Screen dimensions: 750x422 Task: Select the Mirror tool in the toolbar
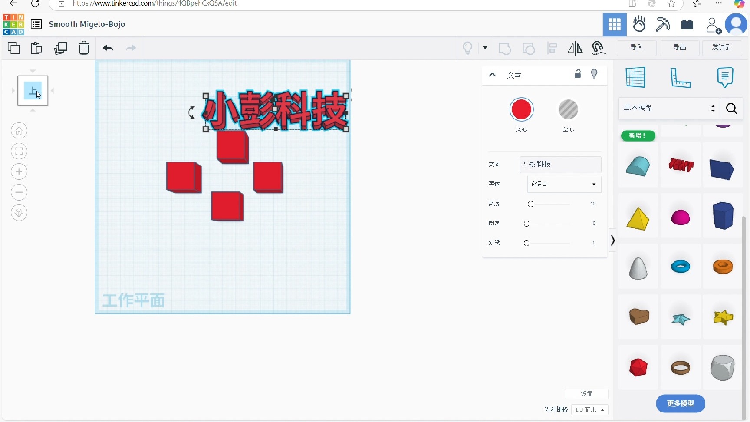[x=575, y=48]
